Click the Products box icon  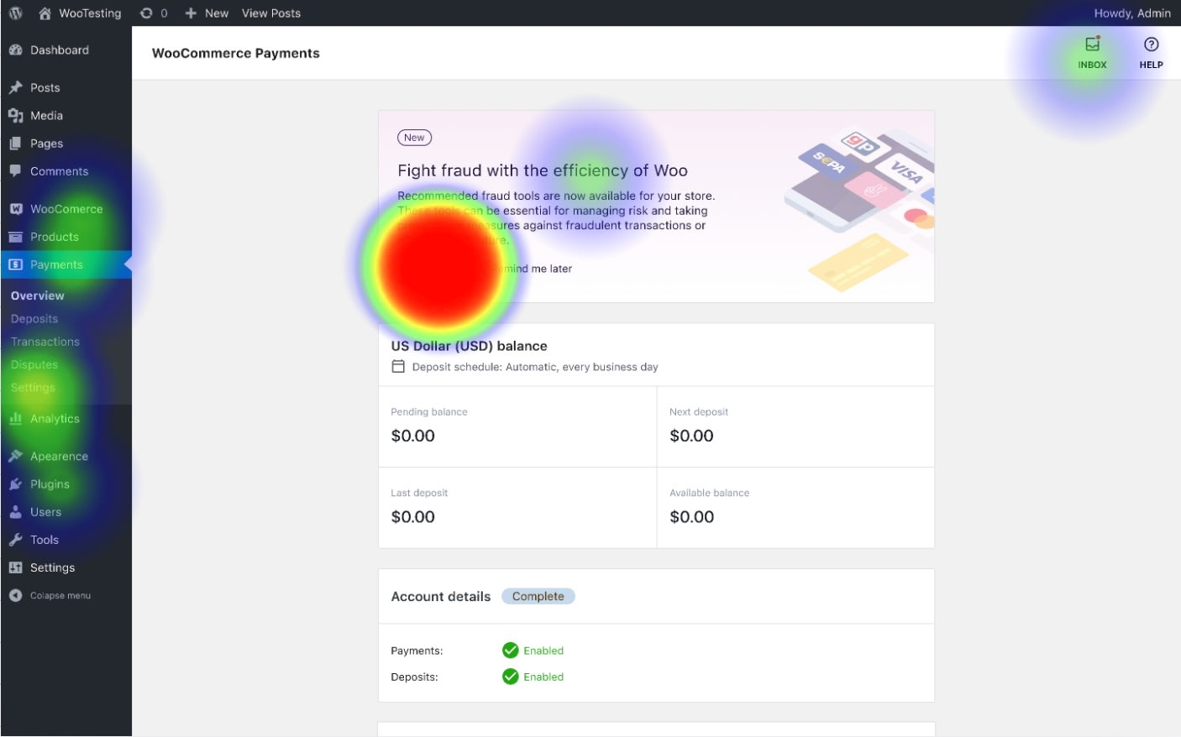click(x=15, y=237)
